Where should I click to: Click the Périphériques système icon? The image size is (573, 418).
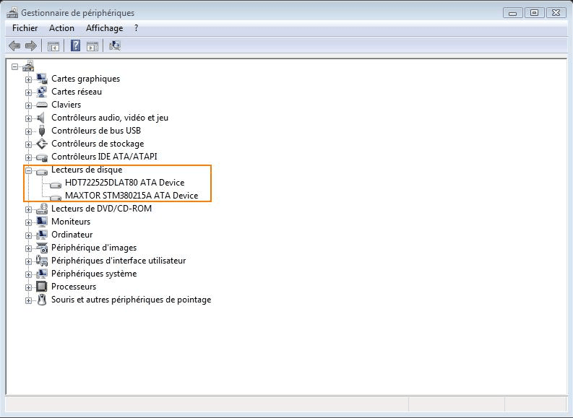tap(42, 274)
